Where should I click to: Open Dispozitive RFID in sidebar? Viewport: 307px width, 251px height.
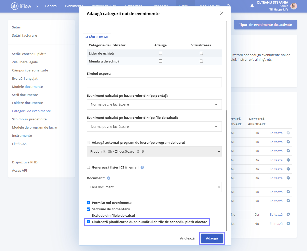[x=25, y=162]
